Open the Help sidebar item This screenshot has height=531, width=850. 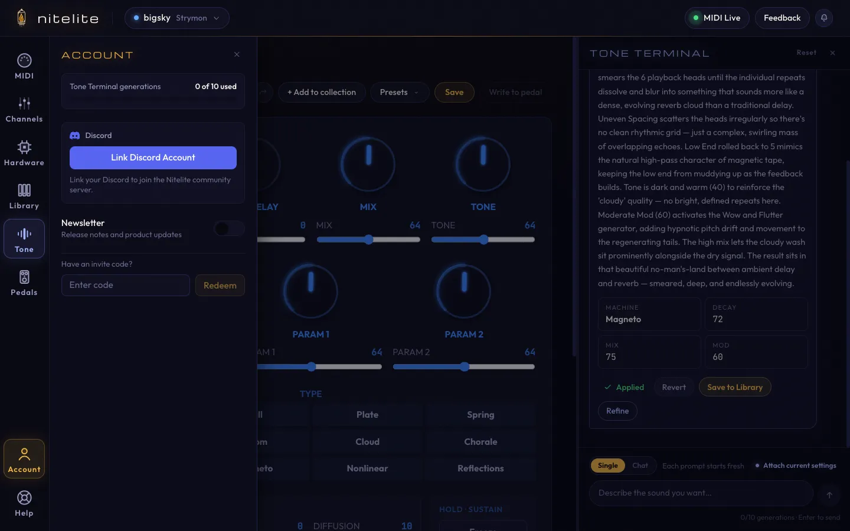(x=24, y=503)
